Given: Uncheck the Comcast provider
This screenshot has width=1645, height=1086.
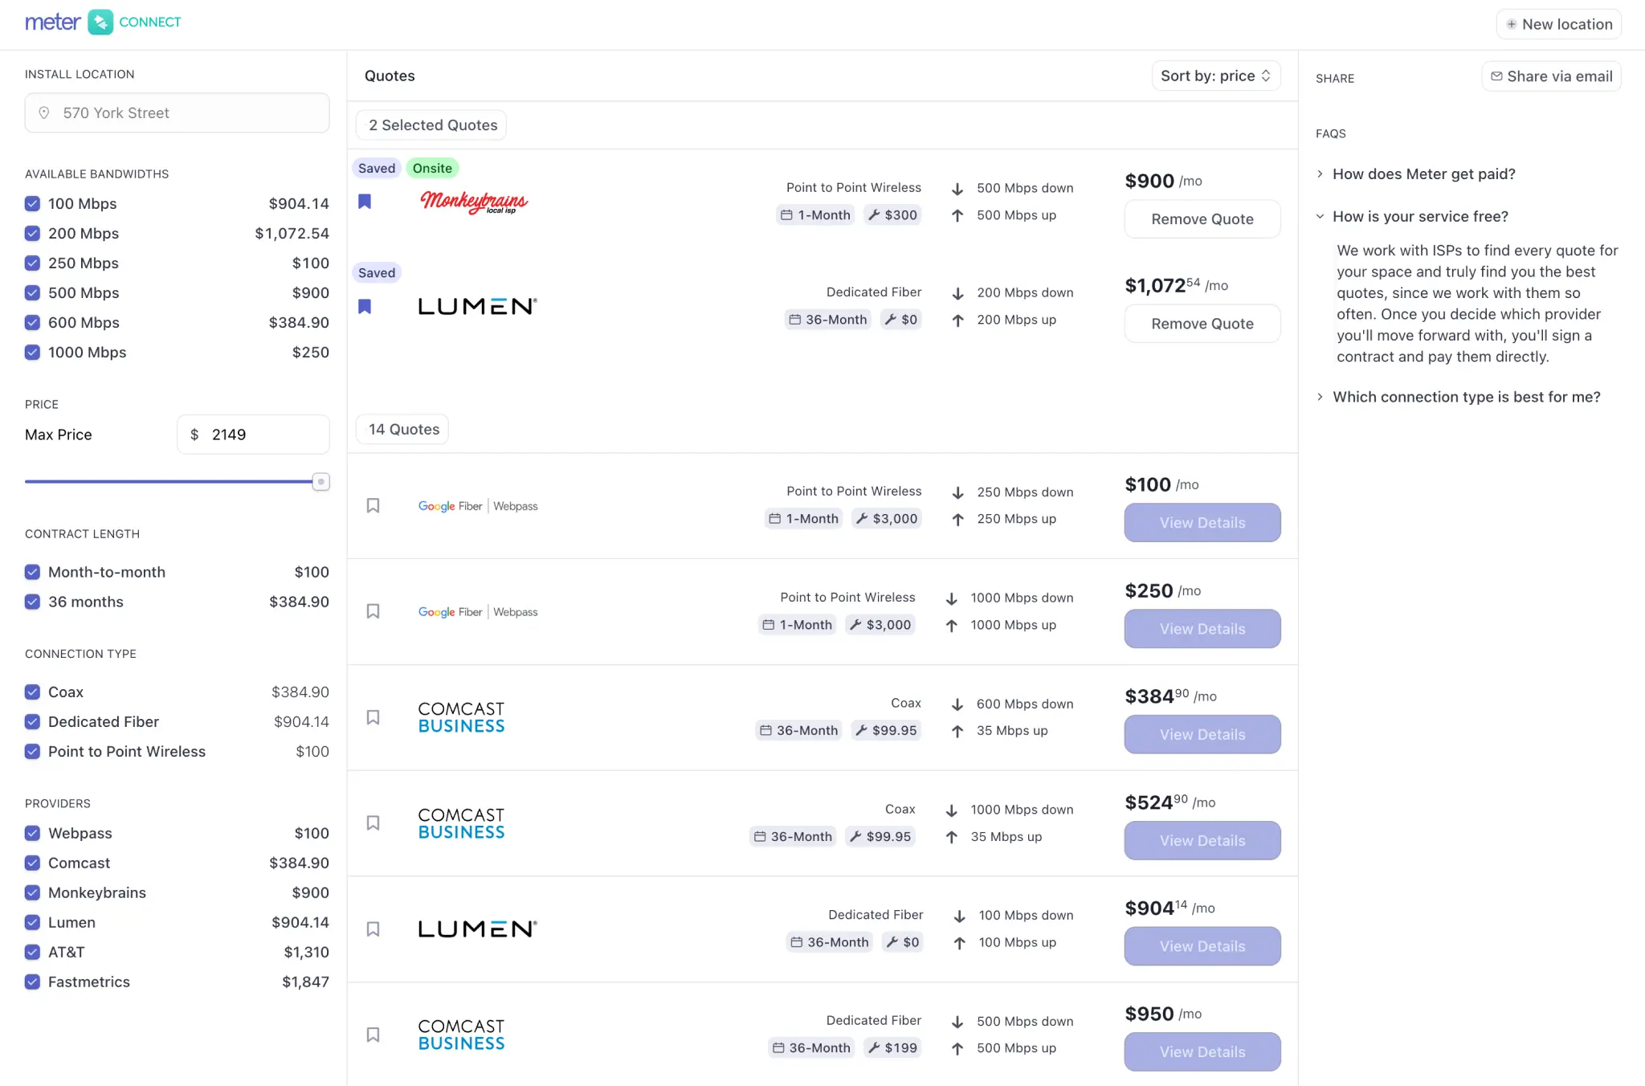Looking at the screenshot, I should tap(32, 863).
